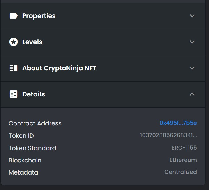Click the Ethereum blockchain value
Viewport: 209px width, 190px height.
pyautogui.click(x=183, y=160)
